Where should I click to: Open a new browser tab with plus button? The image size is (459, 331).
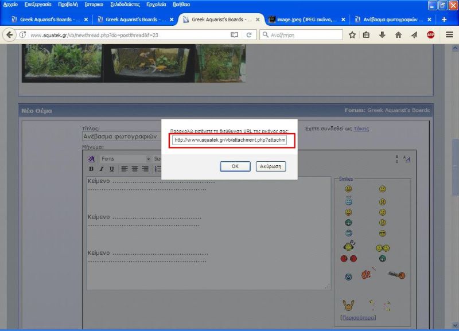(444, 20)
